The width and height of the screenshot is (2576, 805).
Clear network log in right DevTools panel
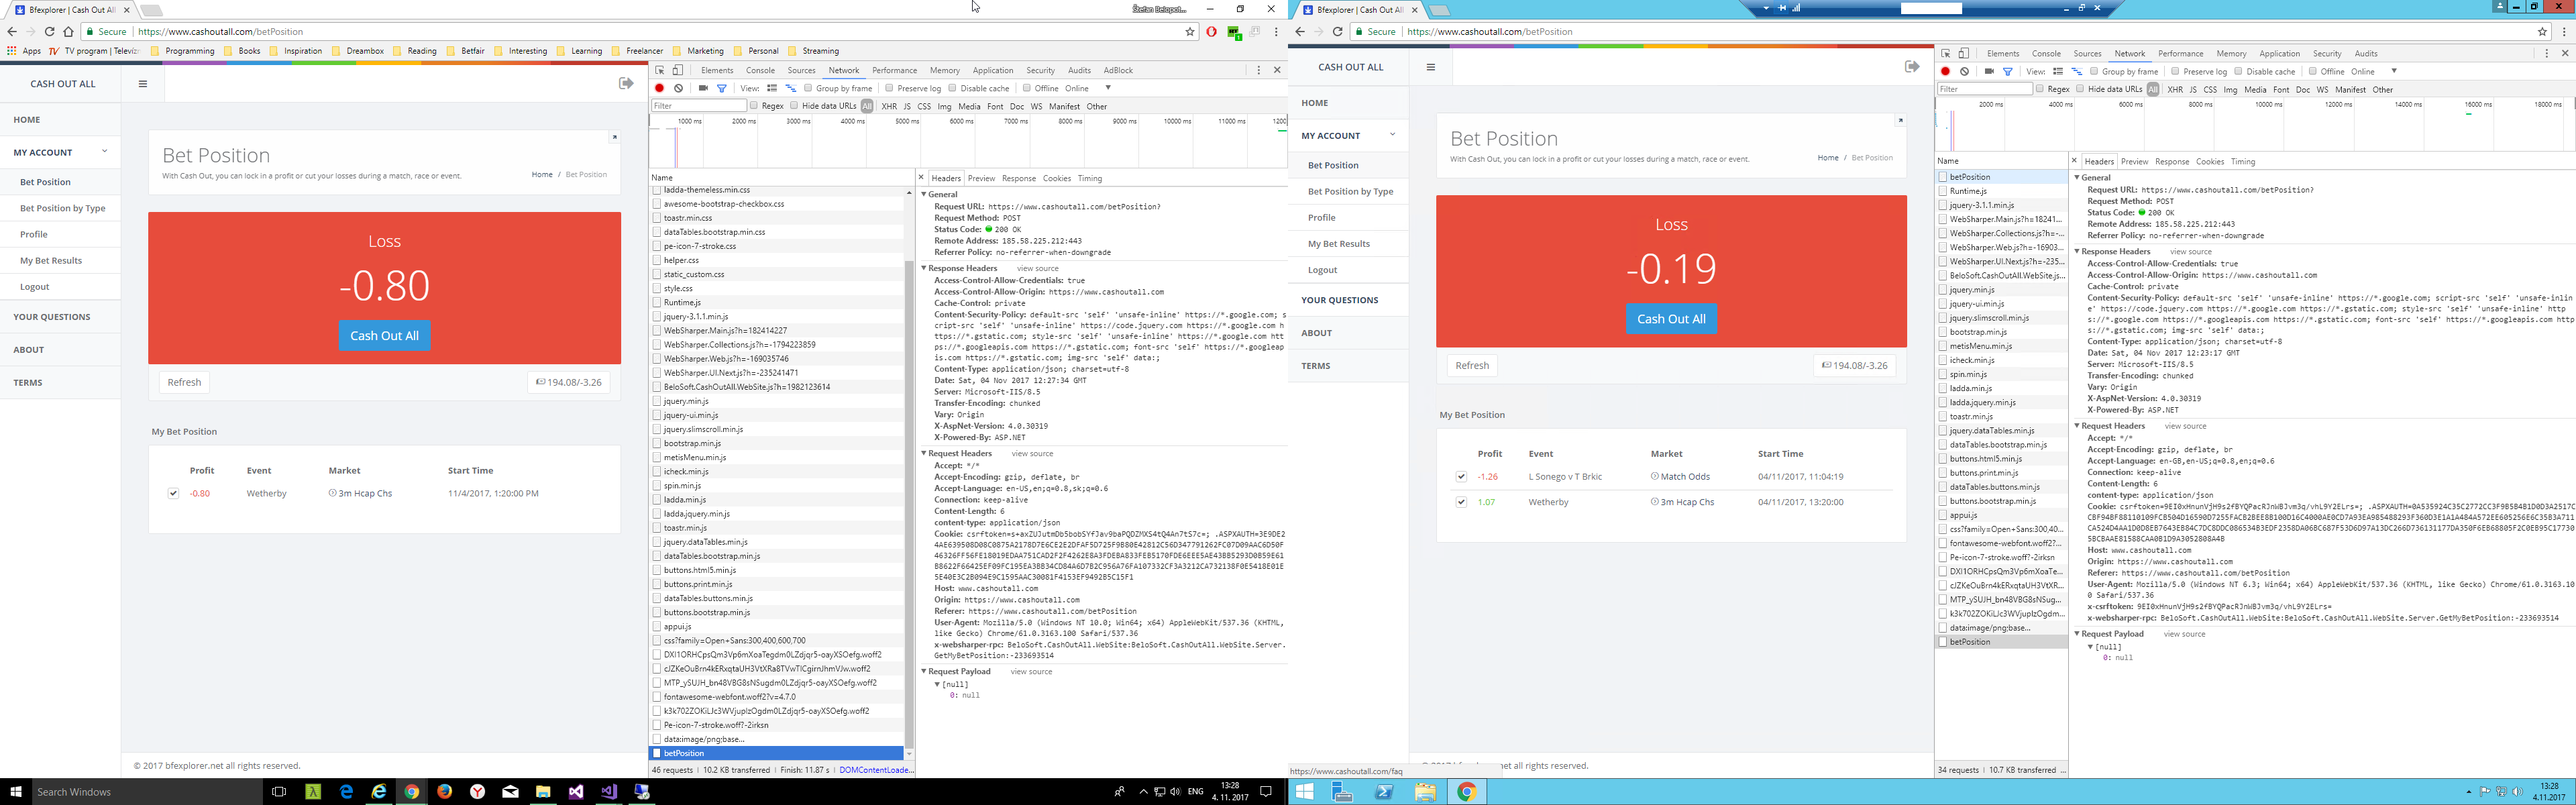(1965, 71)
